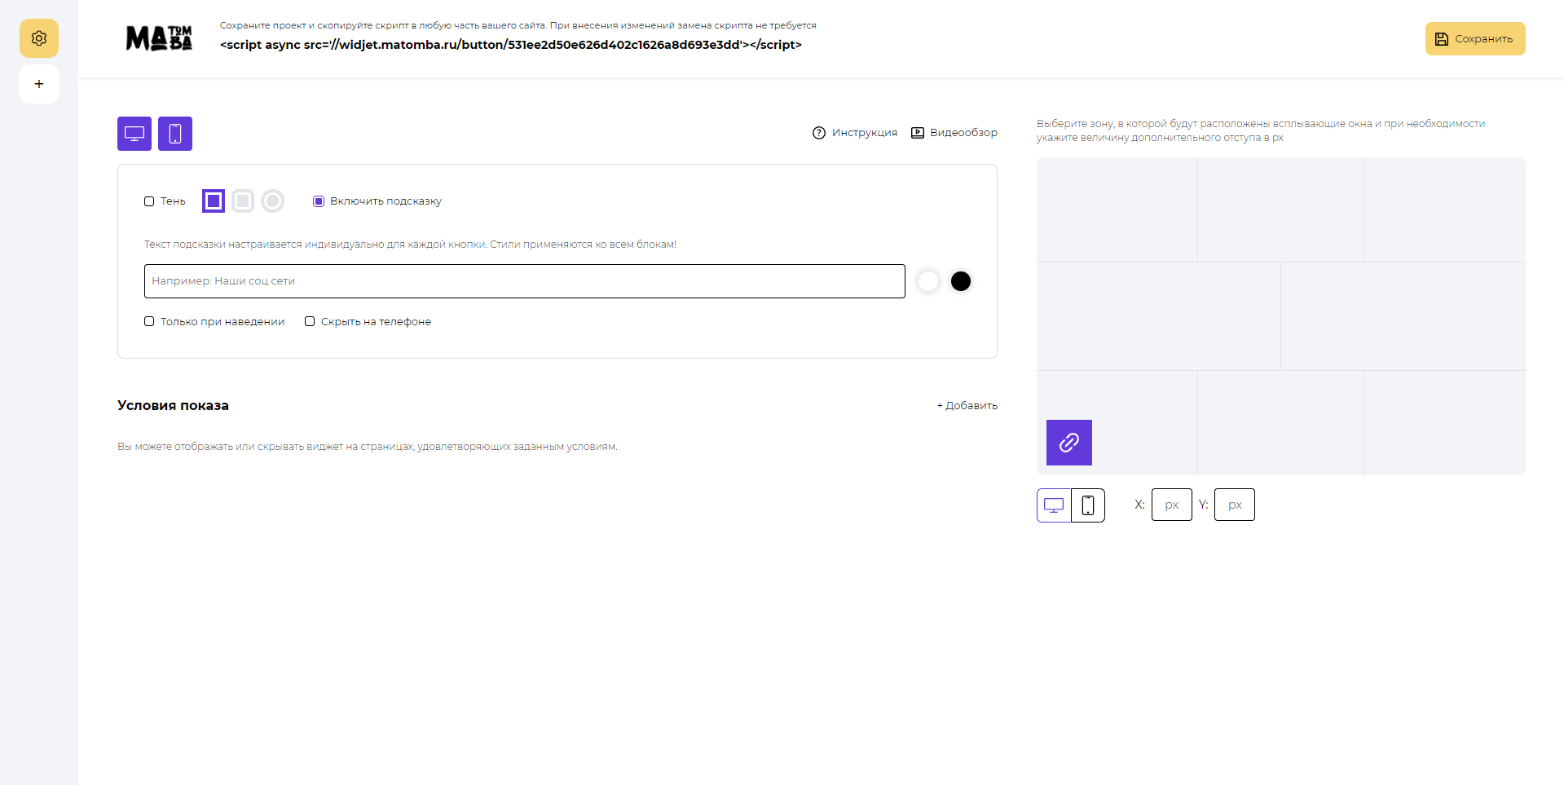
Task: Click the widget script embed code text
Action: [511, 45]
